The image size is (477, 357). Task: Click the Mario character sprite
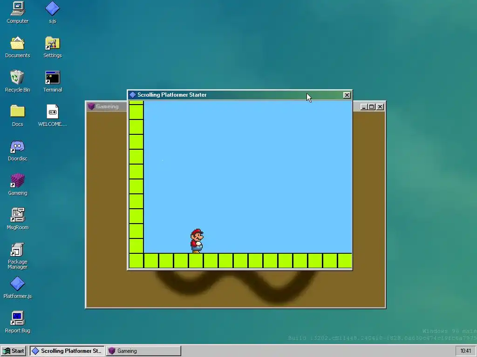(197, 241)
